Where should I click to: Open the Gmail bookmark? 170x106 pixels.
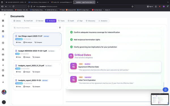[62, 10]
